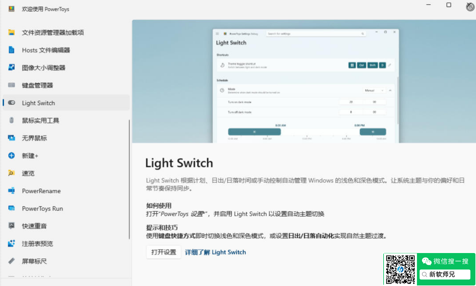
Task: Click the sidebar vertical scrollbar
Action: (129, 179)
